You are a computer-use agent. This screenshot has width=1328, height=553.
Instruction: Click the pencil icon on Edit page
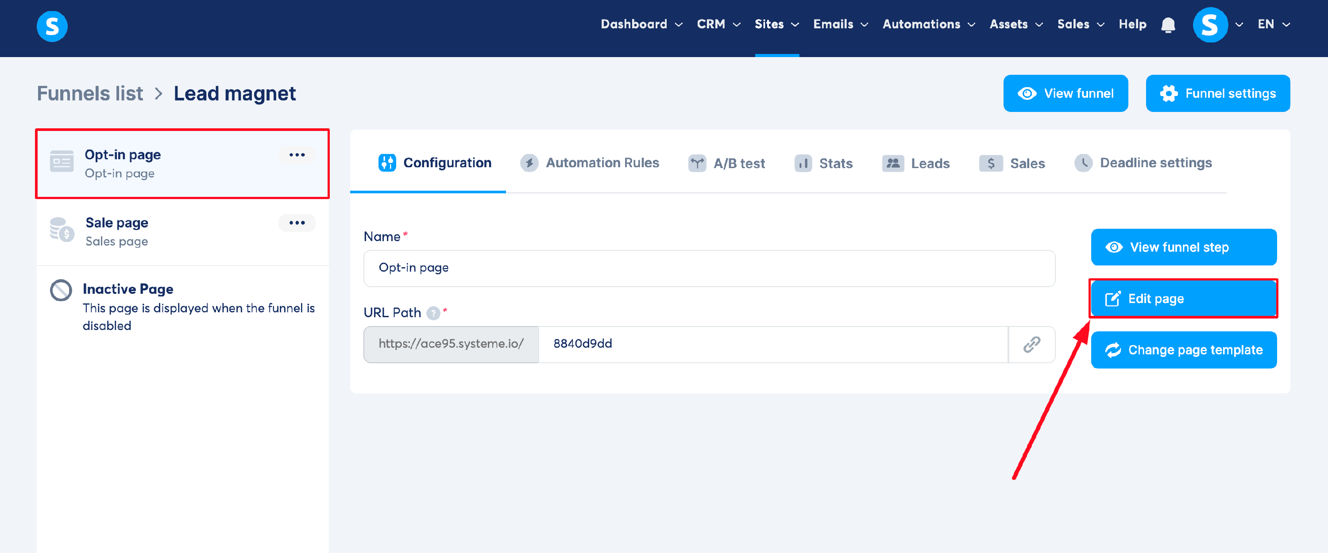(x=1112, y=299)
